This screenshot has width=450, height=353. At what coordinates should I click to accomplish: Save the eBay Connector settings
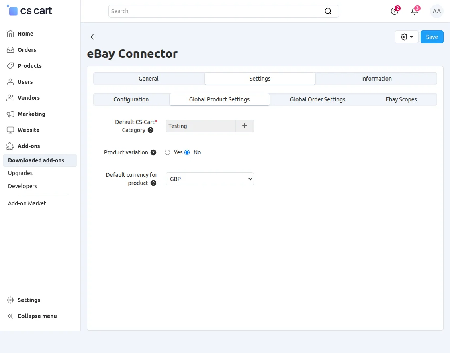(x=432, y=37)
